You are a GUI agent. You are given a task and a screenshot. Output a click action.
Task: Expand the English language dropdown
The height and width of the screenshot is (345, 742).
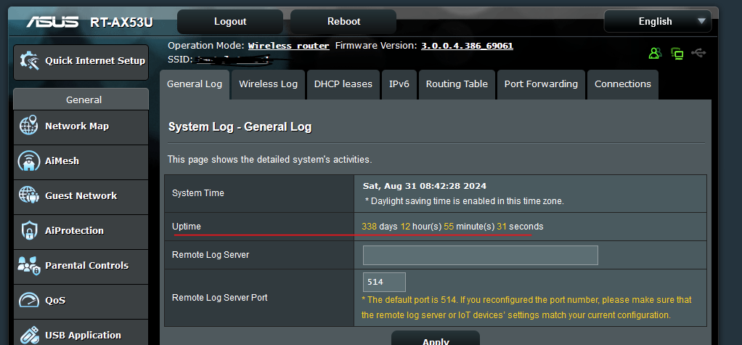click(x=656, y=21)
